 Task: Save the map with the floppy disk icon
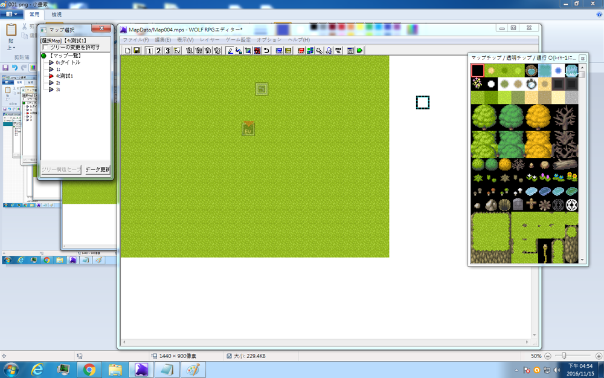pyautogui.click(x=137, y=51)
